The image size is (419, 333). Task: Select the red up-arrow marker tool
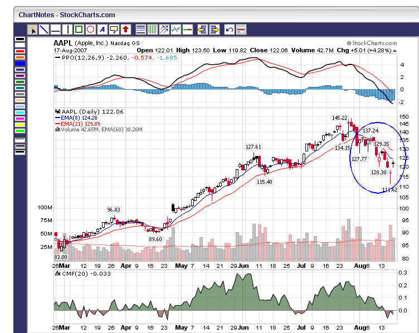click(x=125, y=30)
